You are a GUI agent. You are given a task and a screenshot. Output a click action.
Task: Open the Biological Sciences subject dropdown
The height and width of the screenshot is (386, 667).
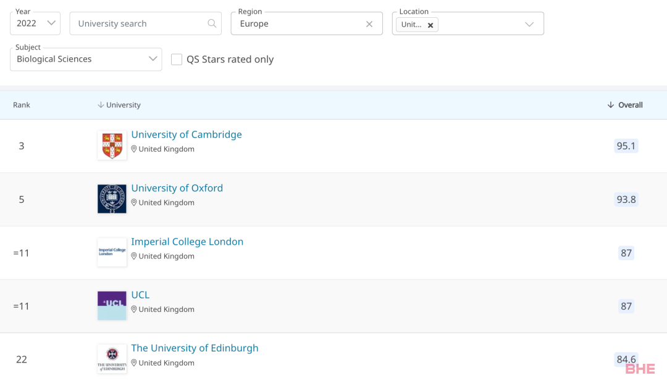86,59
